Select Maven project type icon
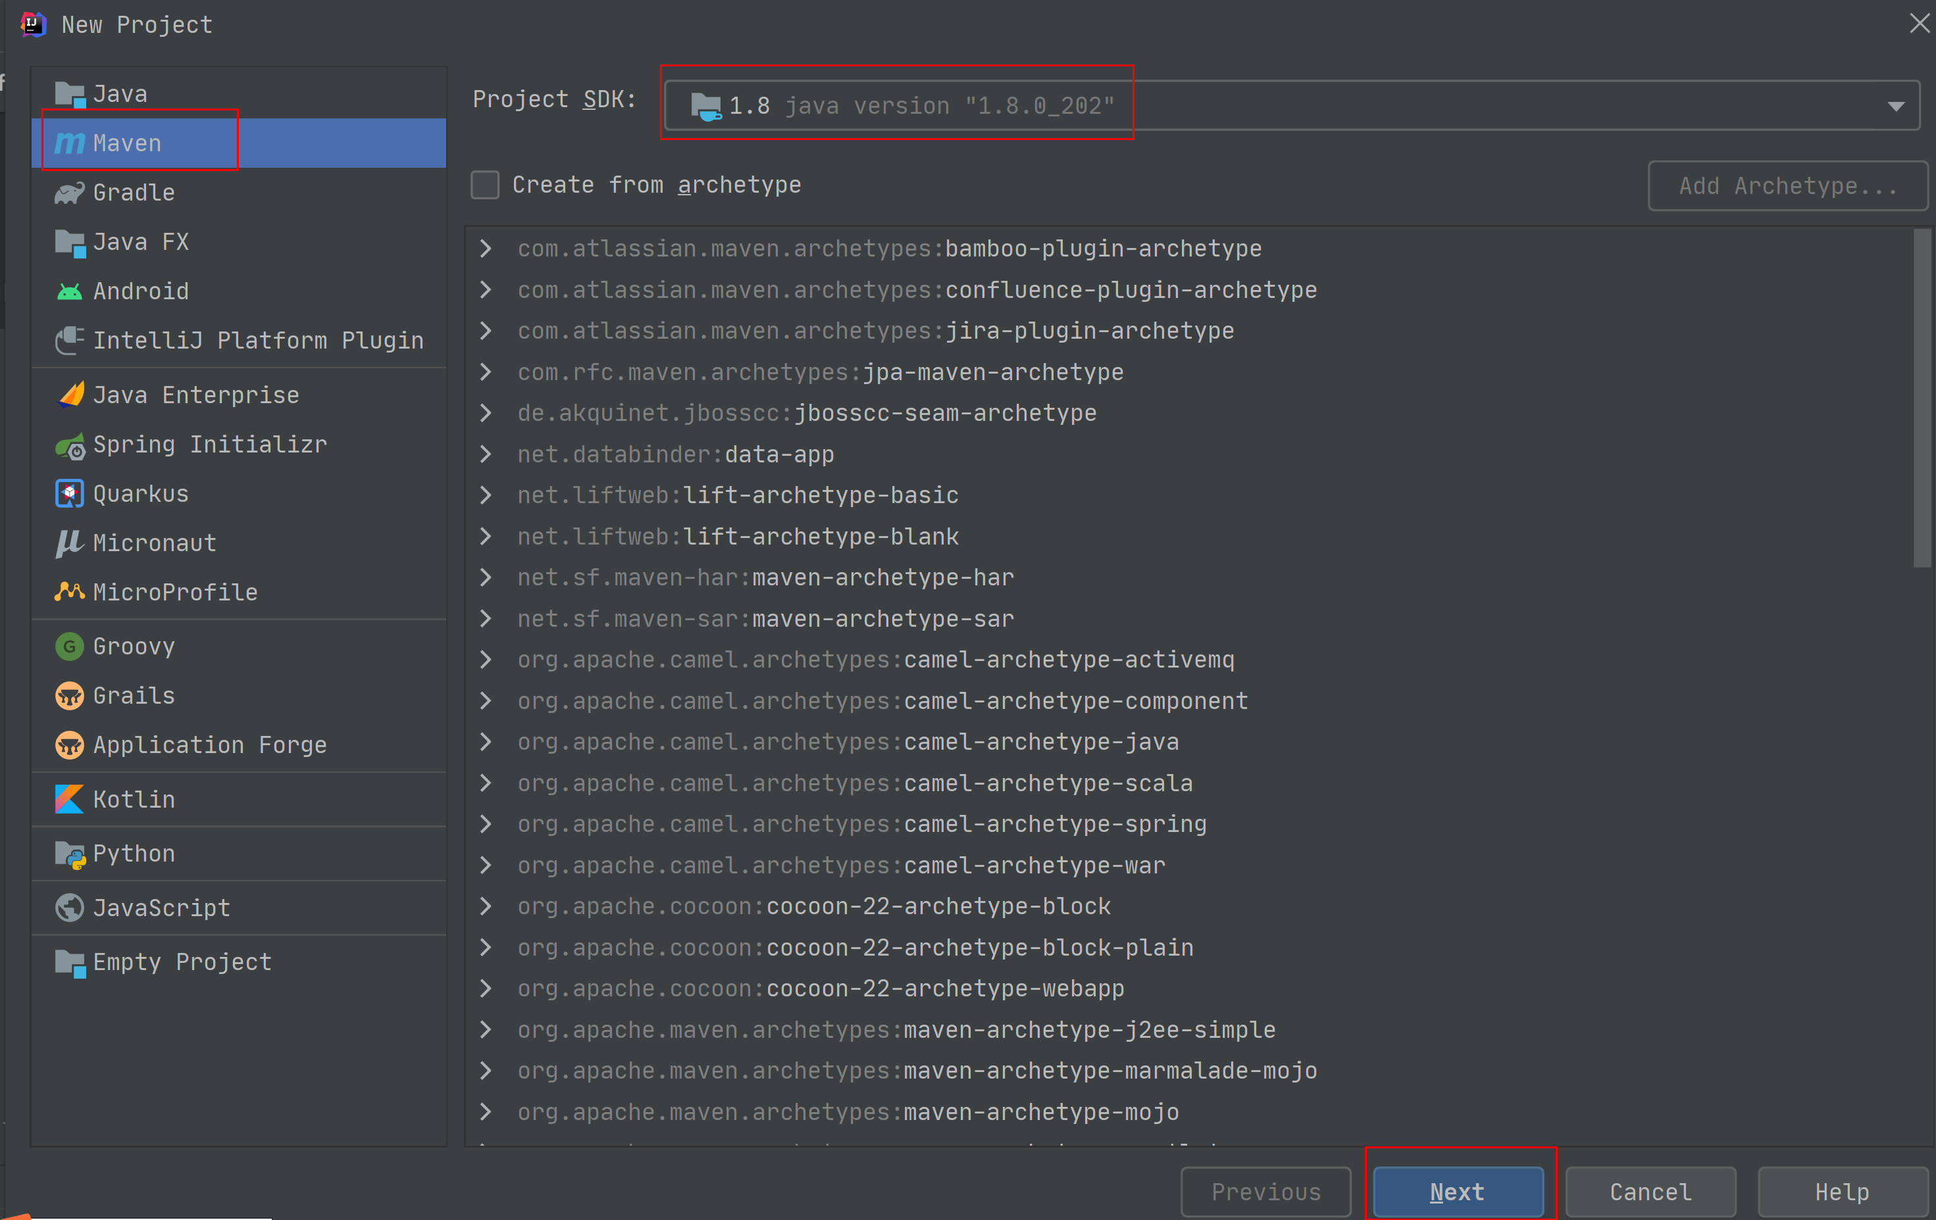This screenshot has height=1220, width=1936. 70,142
